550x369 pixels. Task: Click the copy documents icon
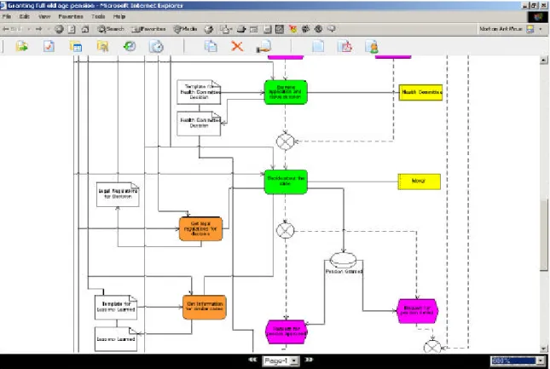[211, 46]
